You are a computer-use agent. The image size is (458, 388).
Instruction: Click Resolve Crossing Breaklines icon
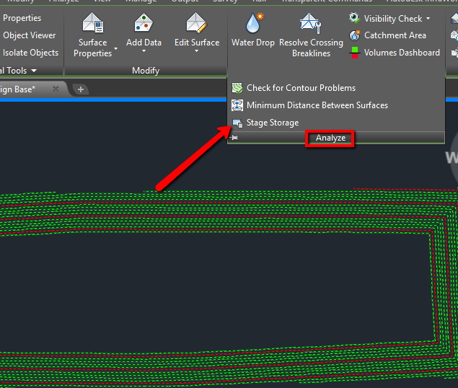[x=311, y=23]
